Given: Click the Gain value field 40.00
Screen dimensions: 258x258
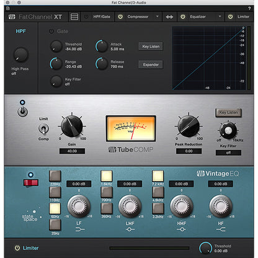Looking at the screenshot, I should tap(72, 151).
